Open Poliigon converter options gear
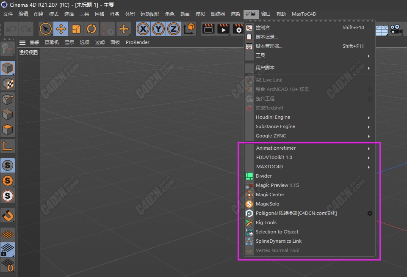Image resolution: width=407 pixels, height=277 pixels. point(370,213)
